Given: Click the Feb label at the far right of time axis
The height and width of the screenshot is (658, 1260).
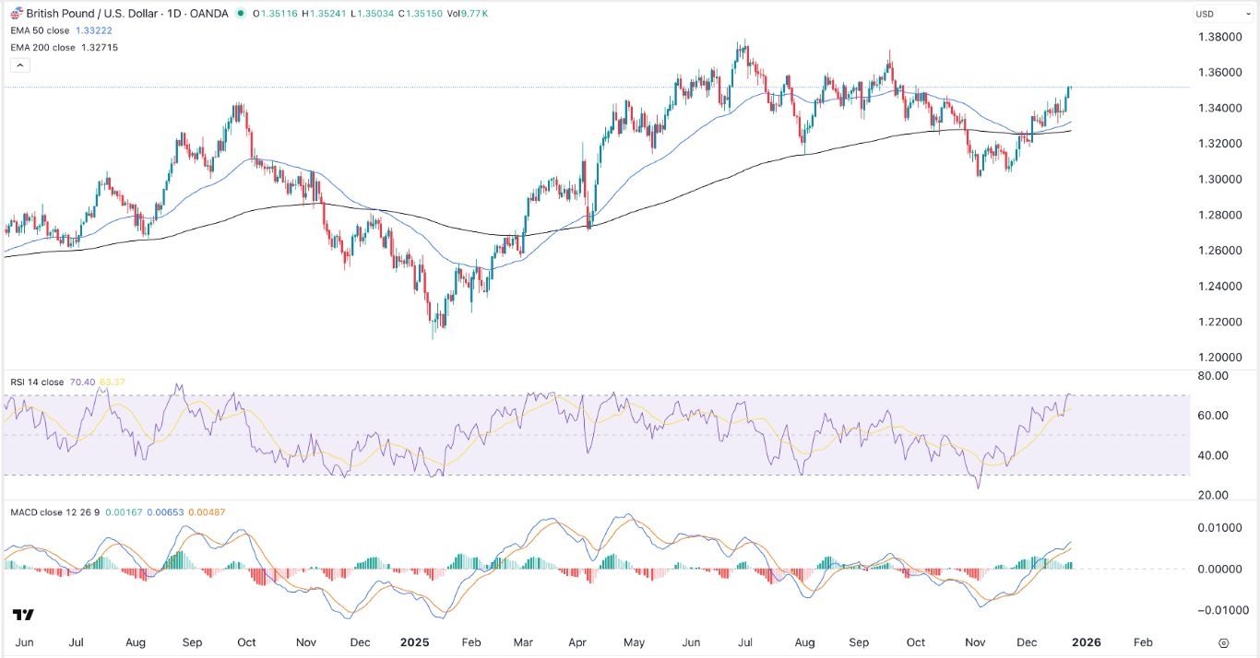Looking at the screenshot, I should [1143, 641].
